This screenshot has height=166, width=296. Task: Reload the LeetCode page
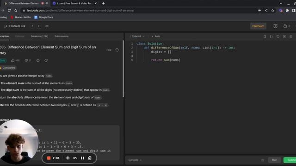pos(9,11)
